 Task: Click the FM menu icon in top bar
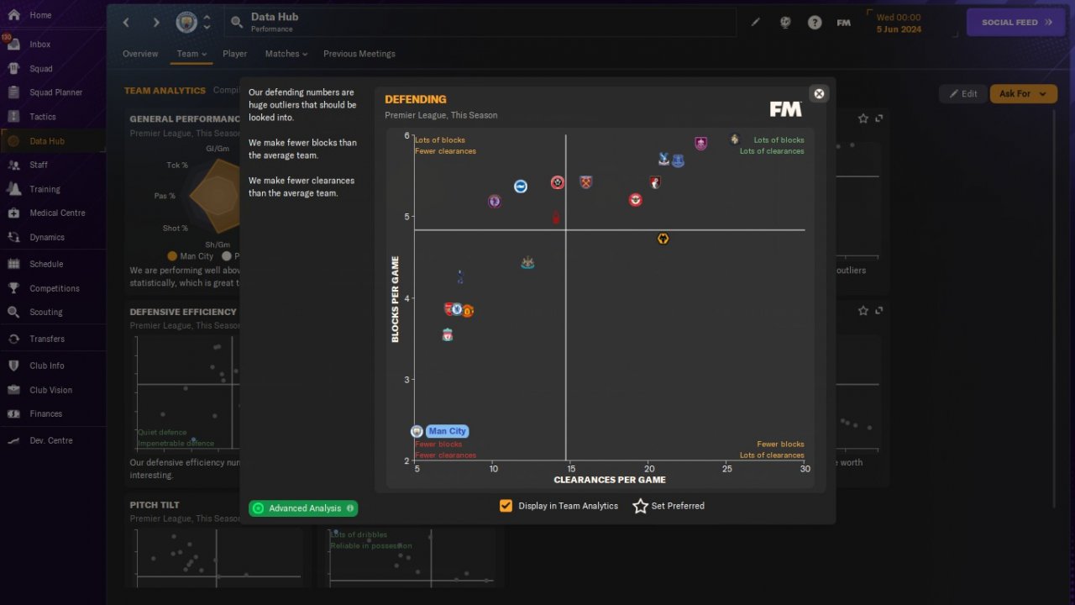click(x=844, y=23)
